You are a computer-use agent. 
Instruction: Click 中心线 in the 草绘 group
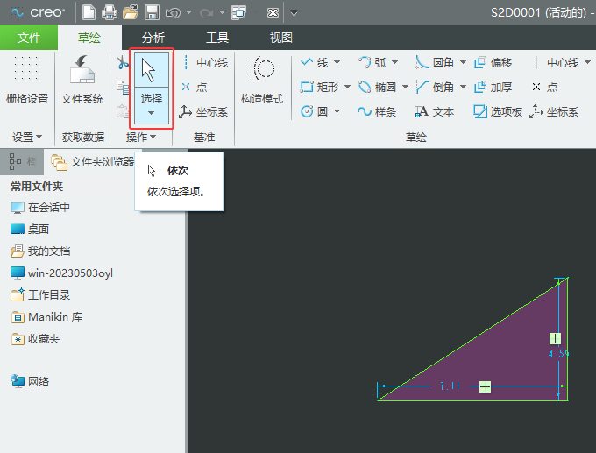(556, 63)
